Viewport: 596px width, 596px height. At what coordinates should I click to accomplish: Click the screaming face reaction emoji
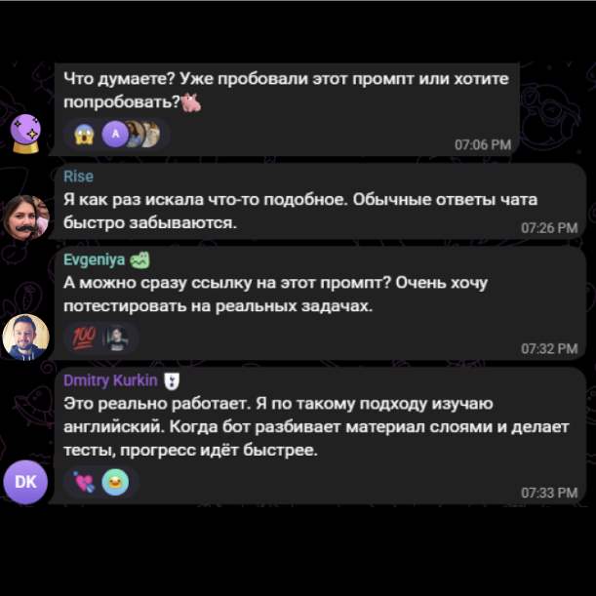pos(84,135)
